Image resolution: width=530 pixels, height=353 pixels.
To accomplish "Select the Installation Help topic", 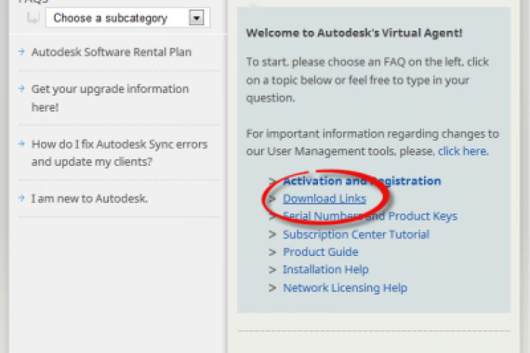I will [x=325, y=270].
